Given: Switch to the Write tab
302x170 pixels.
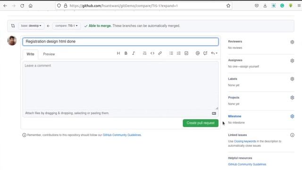Looking at the screenshot, I should click(30, 54).
